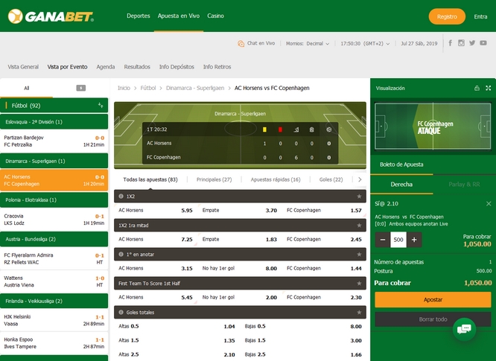Click the Apostar button
This screenshot has height=361, width=496.
click(x=433, y=300)
